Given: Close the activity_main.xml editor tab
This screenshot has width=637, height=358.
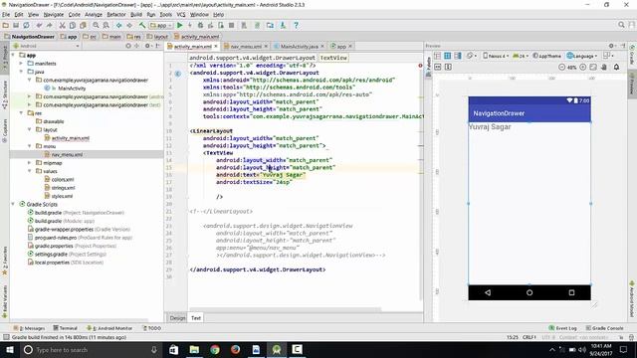Looking at the screenshot, I should [x=216, y=47].
